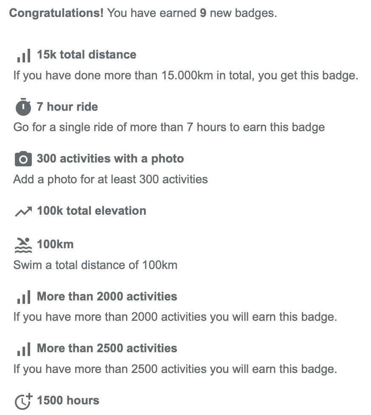Click the bar chart icon beside 15k total distance

coord(24,55)
